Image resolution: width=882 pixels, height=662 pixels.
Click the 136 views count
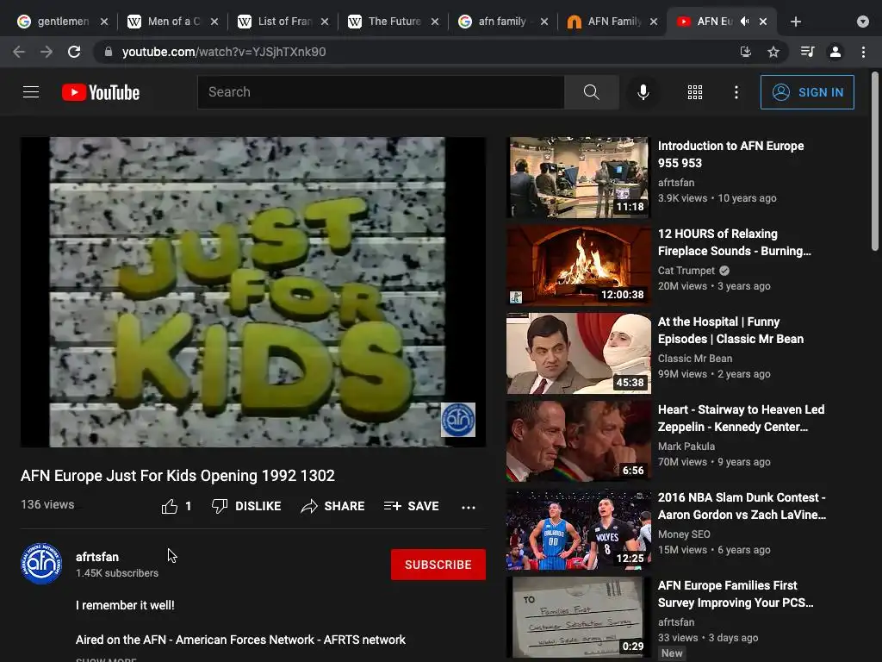tap(47, 504)
